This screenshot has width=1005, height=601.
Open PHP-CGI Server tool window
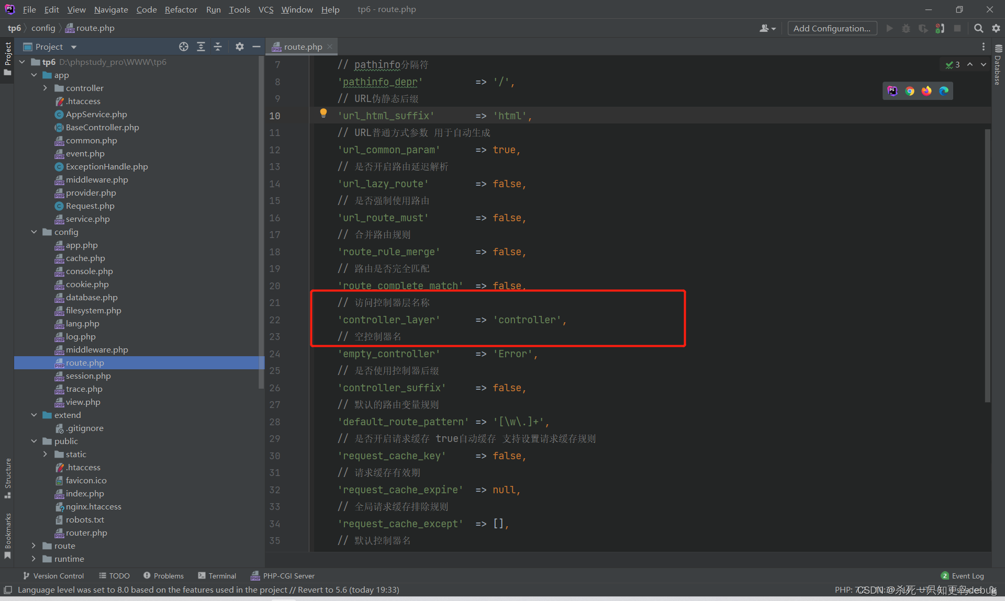pyautogui.click(x=283, y=575)
